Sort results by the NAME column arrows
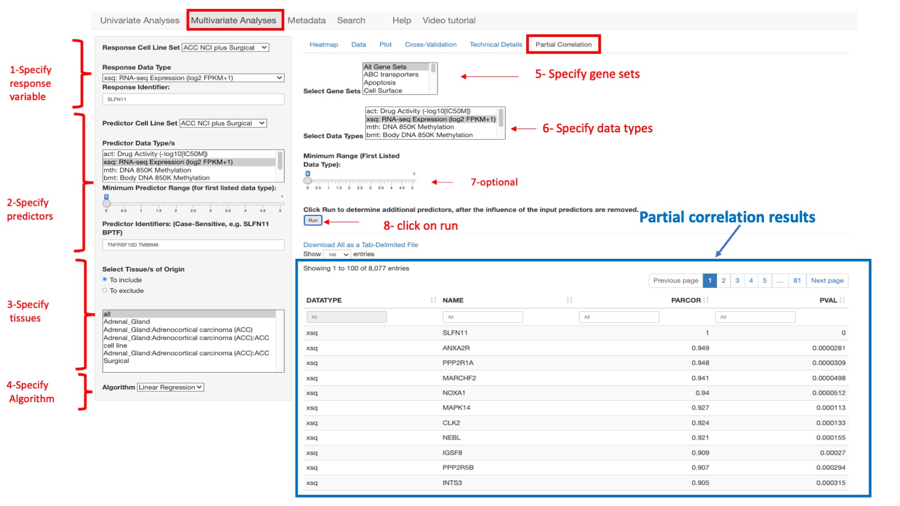The width and height of the screenshot is (900, 506). [570, 300]
